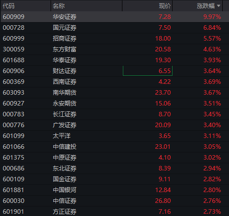The height and width of the screenshot is (216, 229).
Task: Open the 长江证券 stock name
Action: [x=65, y=114]
